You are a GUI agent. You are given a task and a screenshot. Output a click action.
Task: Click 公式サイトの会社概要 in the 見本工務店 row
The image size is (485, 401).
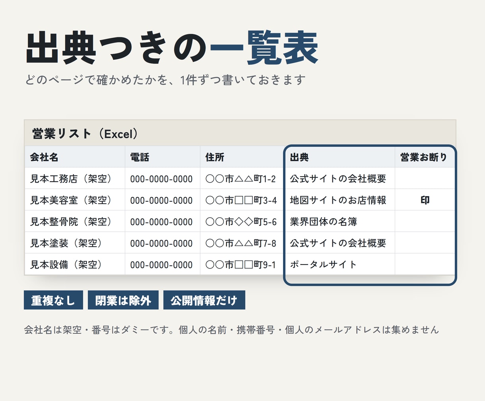coord(340,178)
